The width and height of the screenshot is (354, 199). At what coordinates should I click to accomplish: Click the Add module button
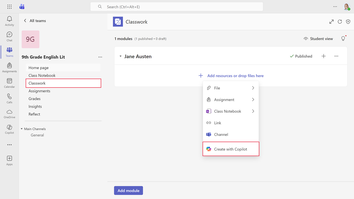(x=128, y=190)
